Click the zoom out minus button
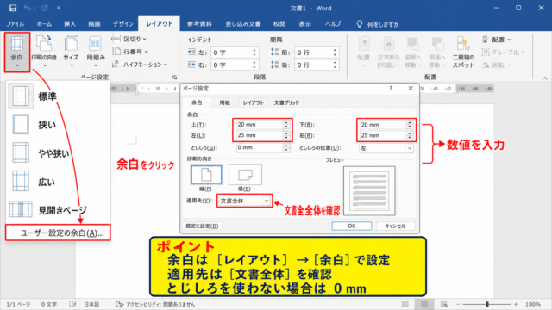Image resolution: width=552 pixels, height=310 pixels. (x=458, y=304)
